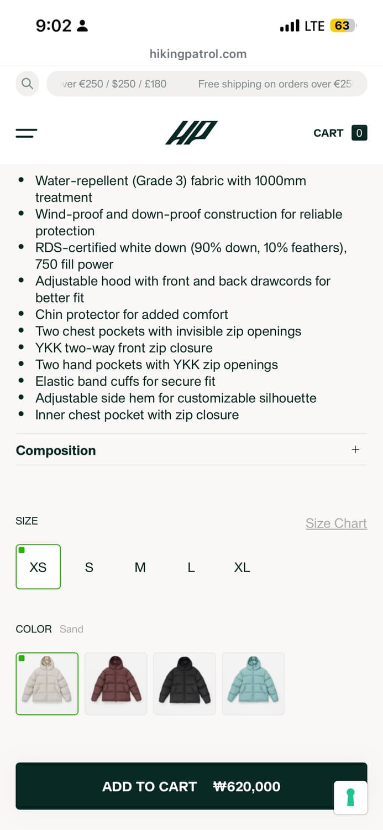The height and width of the screenshot is (830, 383).
Task: Tap the hikingpatrol.com address bar
Action: (x=198, y=54)
